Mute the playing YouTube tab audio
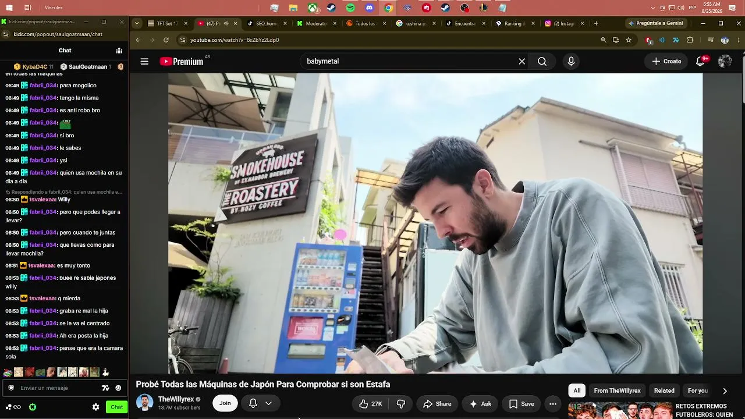The width and height of the screenshot is (745, 419). coord(226,23)
